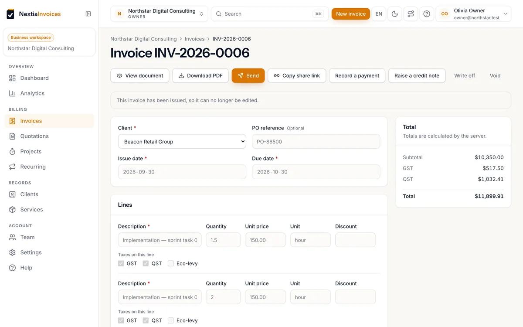Click Record a payment button
Image resolution: width=523 pixels, height=327 pixels.
(x=357, y=75)
